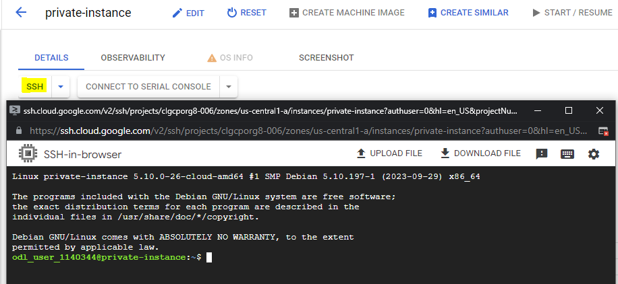Click the SSH window title bar icon
This screenshot has width=618, height=284.
(14, 110)
